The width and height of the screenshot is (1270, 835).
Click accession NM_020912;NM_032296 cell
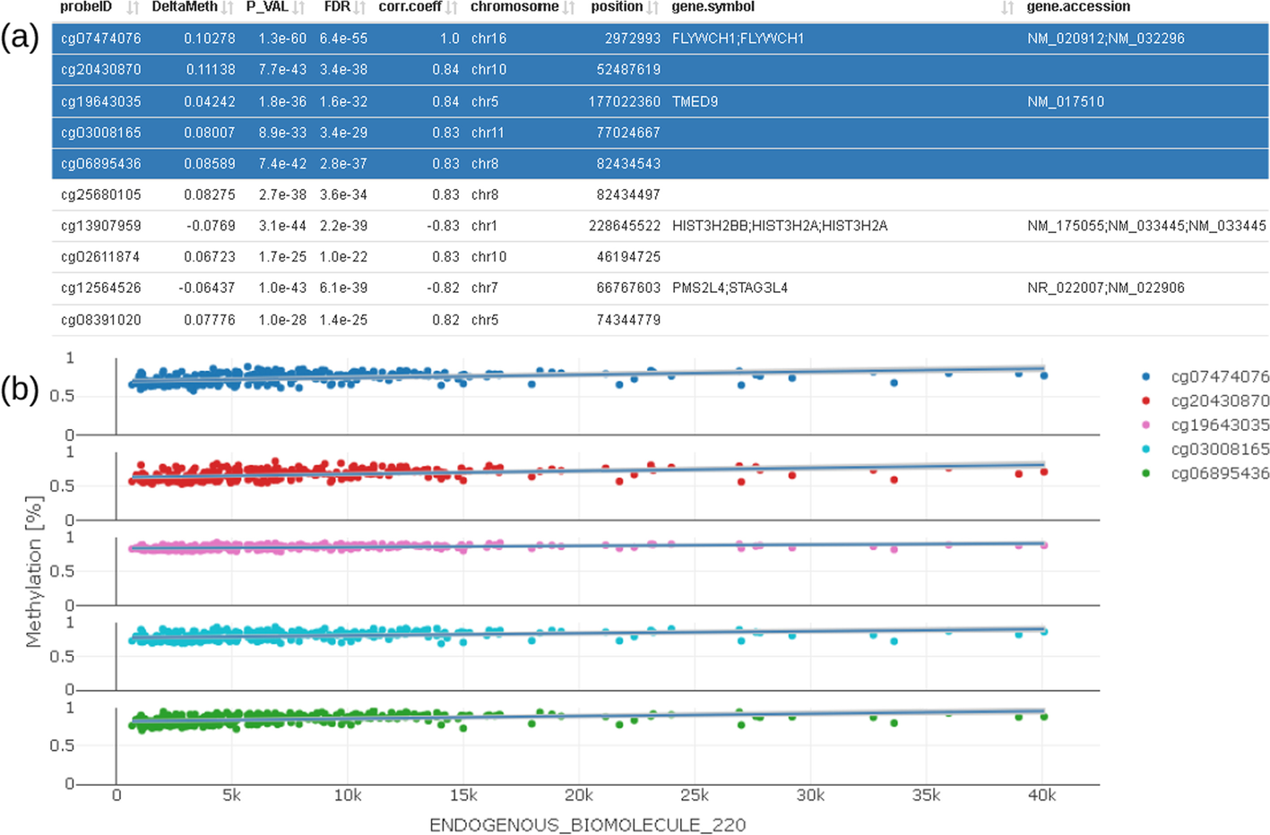[1106, 39]
